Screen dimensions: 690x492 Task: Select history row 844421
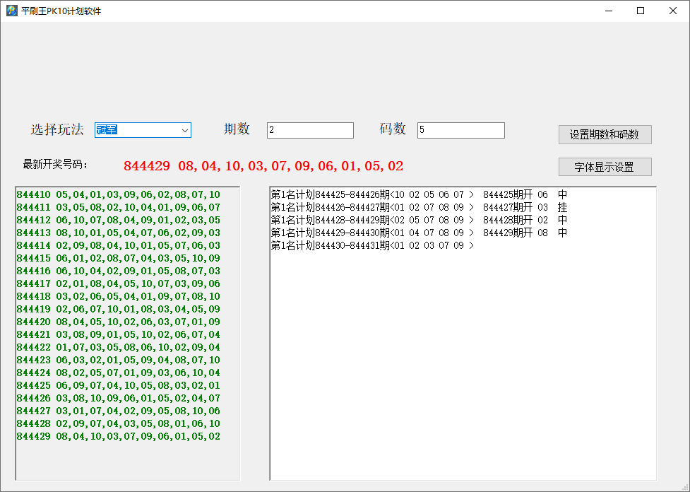119,335
